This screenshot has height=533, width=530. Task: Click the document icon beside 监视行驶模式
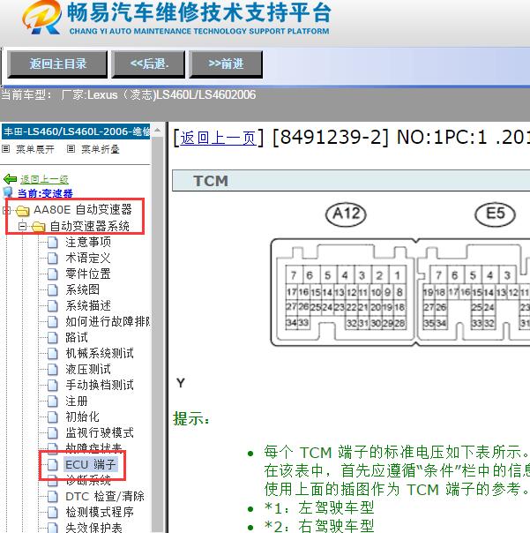[x=52, y=433]
